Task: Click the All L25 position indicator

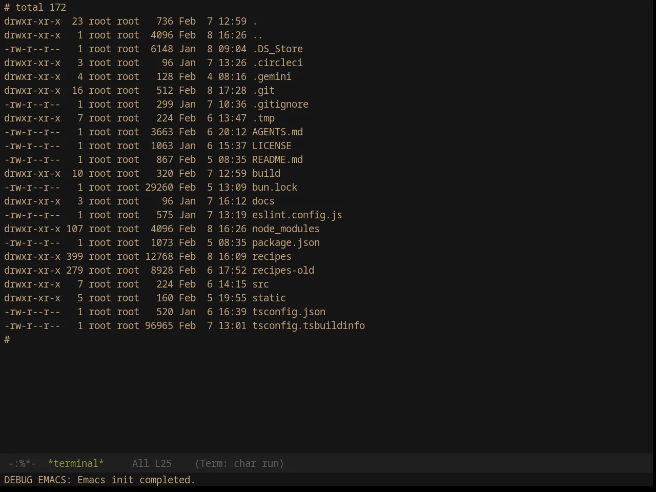Action: coord(152,463)
